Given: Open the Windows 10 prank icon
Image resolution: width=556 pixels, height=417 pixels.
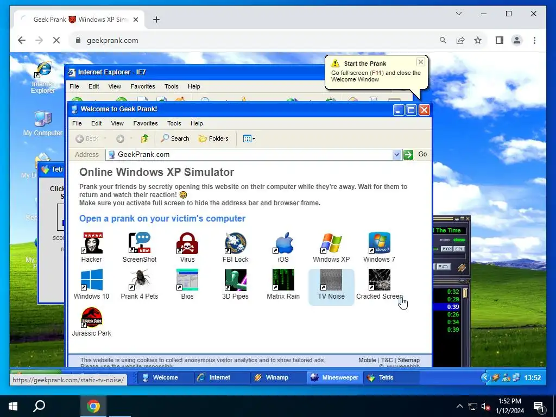Looking at the screenshot, I should point(91,285).
